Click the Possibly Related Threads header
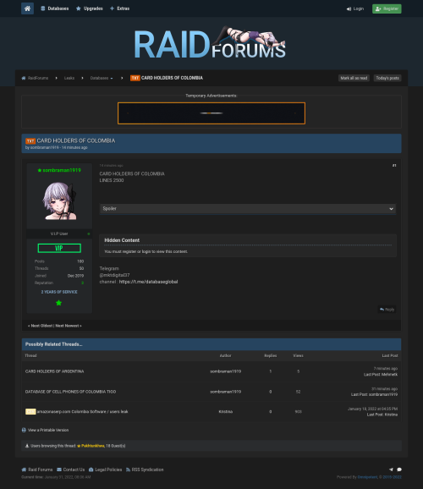 211,344
